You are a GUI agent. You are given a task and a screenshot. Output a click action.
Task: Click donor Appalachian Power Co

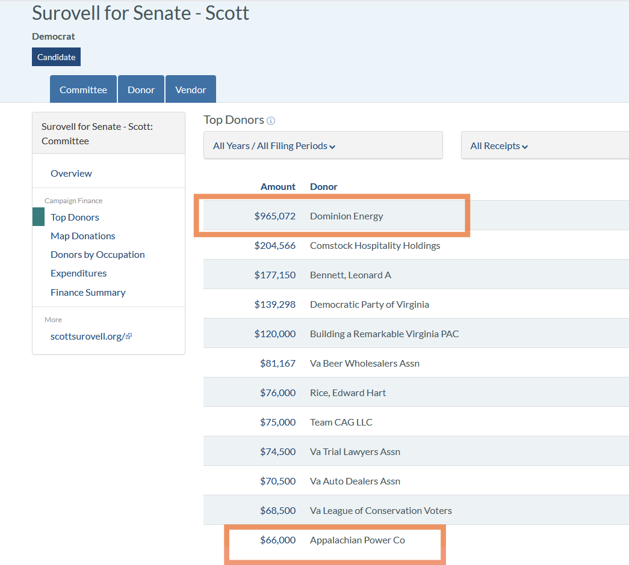[x=358, y=540]
